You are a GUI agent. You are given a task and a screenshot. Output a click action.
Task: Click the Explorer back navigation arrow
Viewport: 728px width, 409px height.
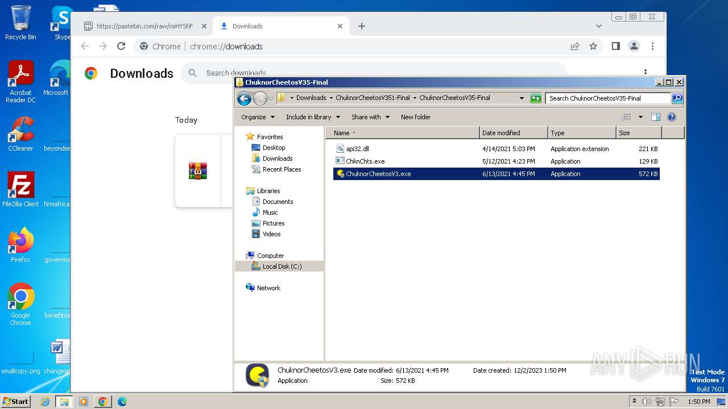pos(245,98)
